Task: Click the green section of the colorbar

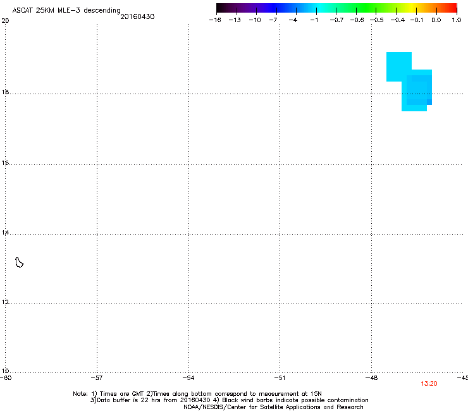Action: (367, 8)
